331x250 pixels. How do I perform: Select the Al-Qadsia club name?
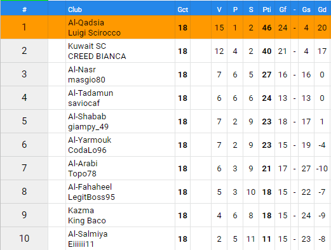coord(86,23)
